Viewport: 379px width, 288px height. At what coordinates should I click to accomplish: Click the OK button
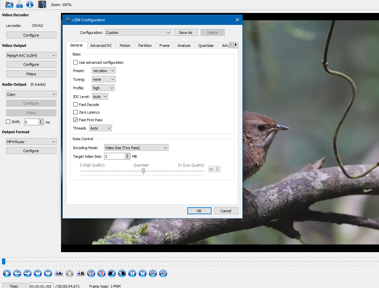(x=199, y=211)
